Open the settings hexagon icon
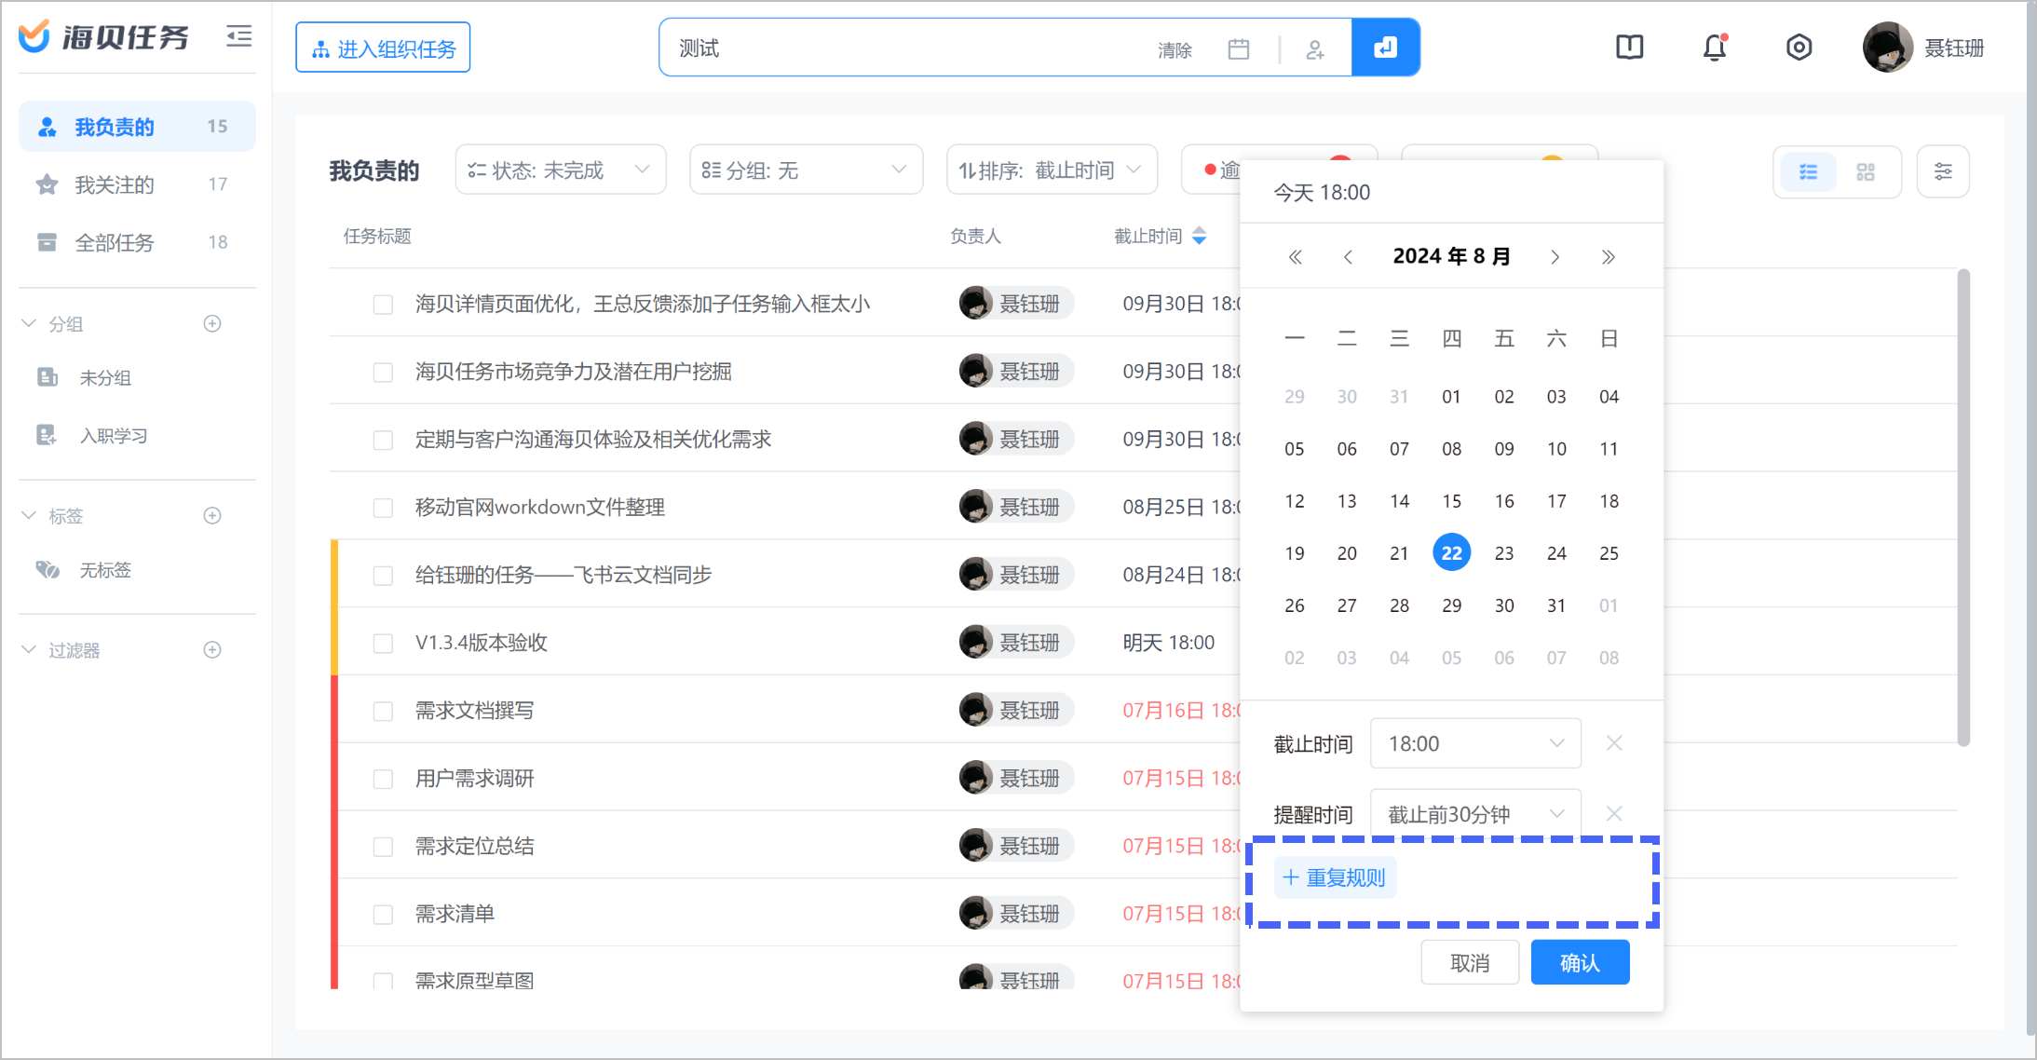2037x1060 pixels. coord(1799,47)
